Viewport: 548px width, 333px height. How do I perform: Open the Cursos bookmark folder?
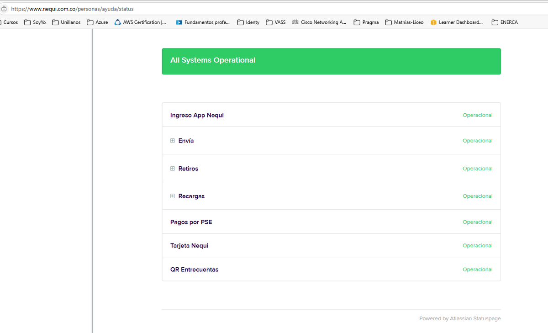coord(9,22)
